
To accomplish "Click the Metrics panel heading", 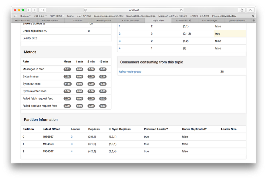I will pos(30,52).
